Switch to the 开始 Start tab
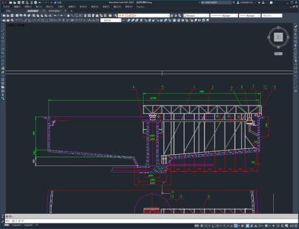 coord(8,11)
